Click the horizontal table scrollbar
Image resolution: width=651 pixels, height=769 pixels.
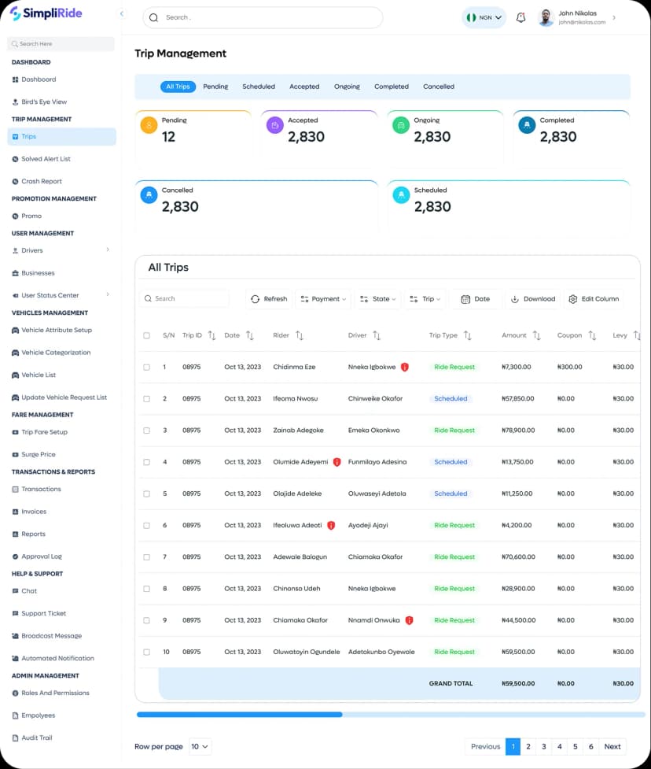[x=239, y=715]
